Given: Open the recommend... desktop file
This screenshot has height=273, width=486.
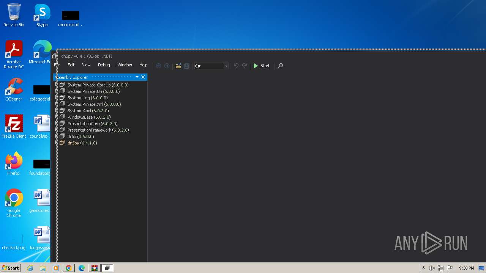Looking at the screenshot, I should click(71, 18).
